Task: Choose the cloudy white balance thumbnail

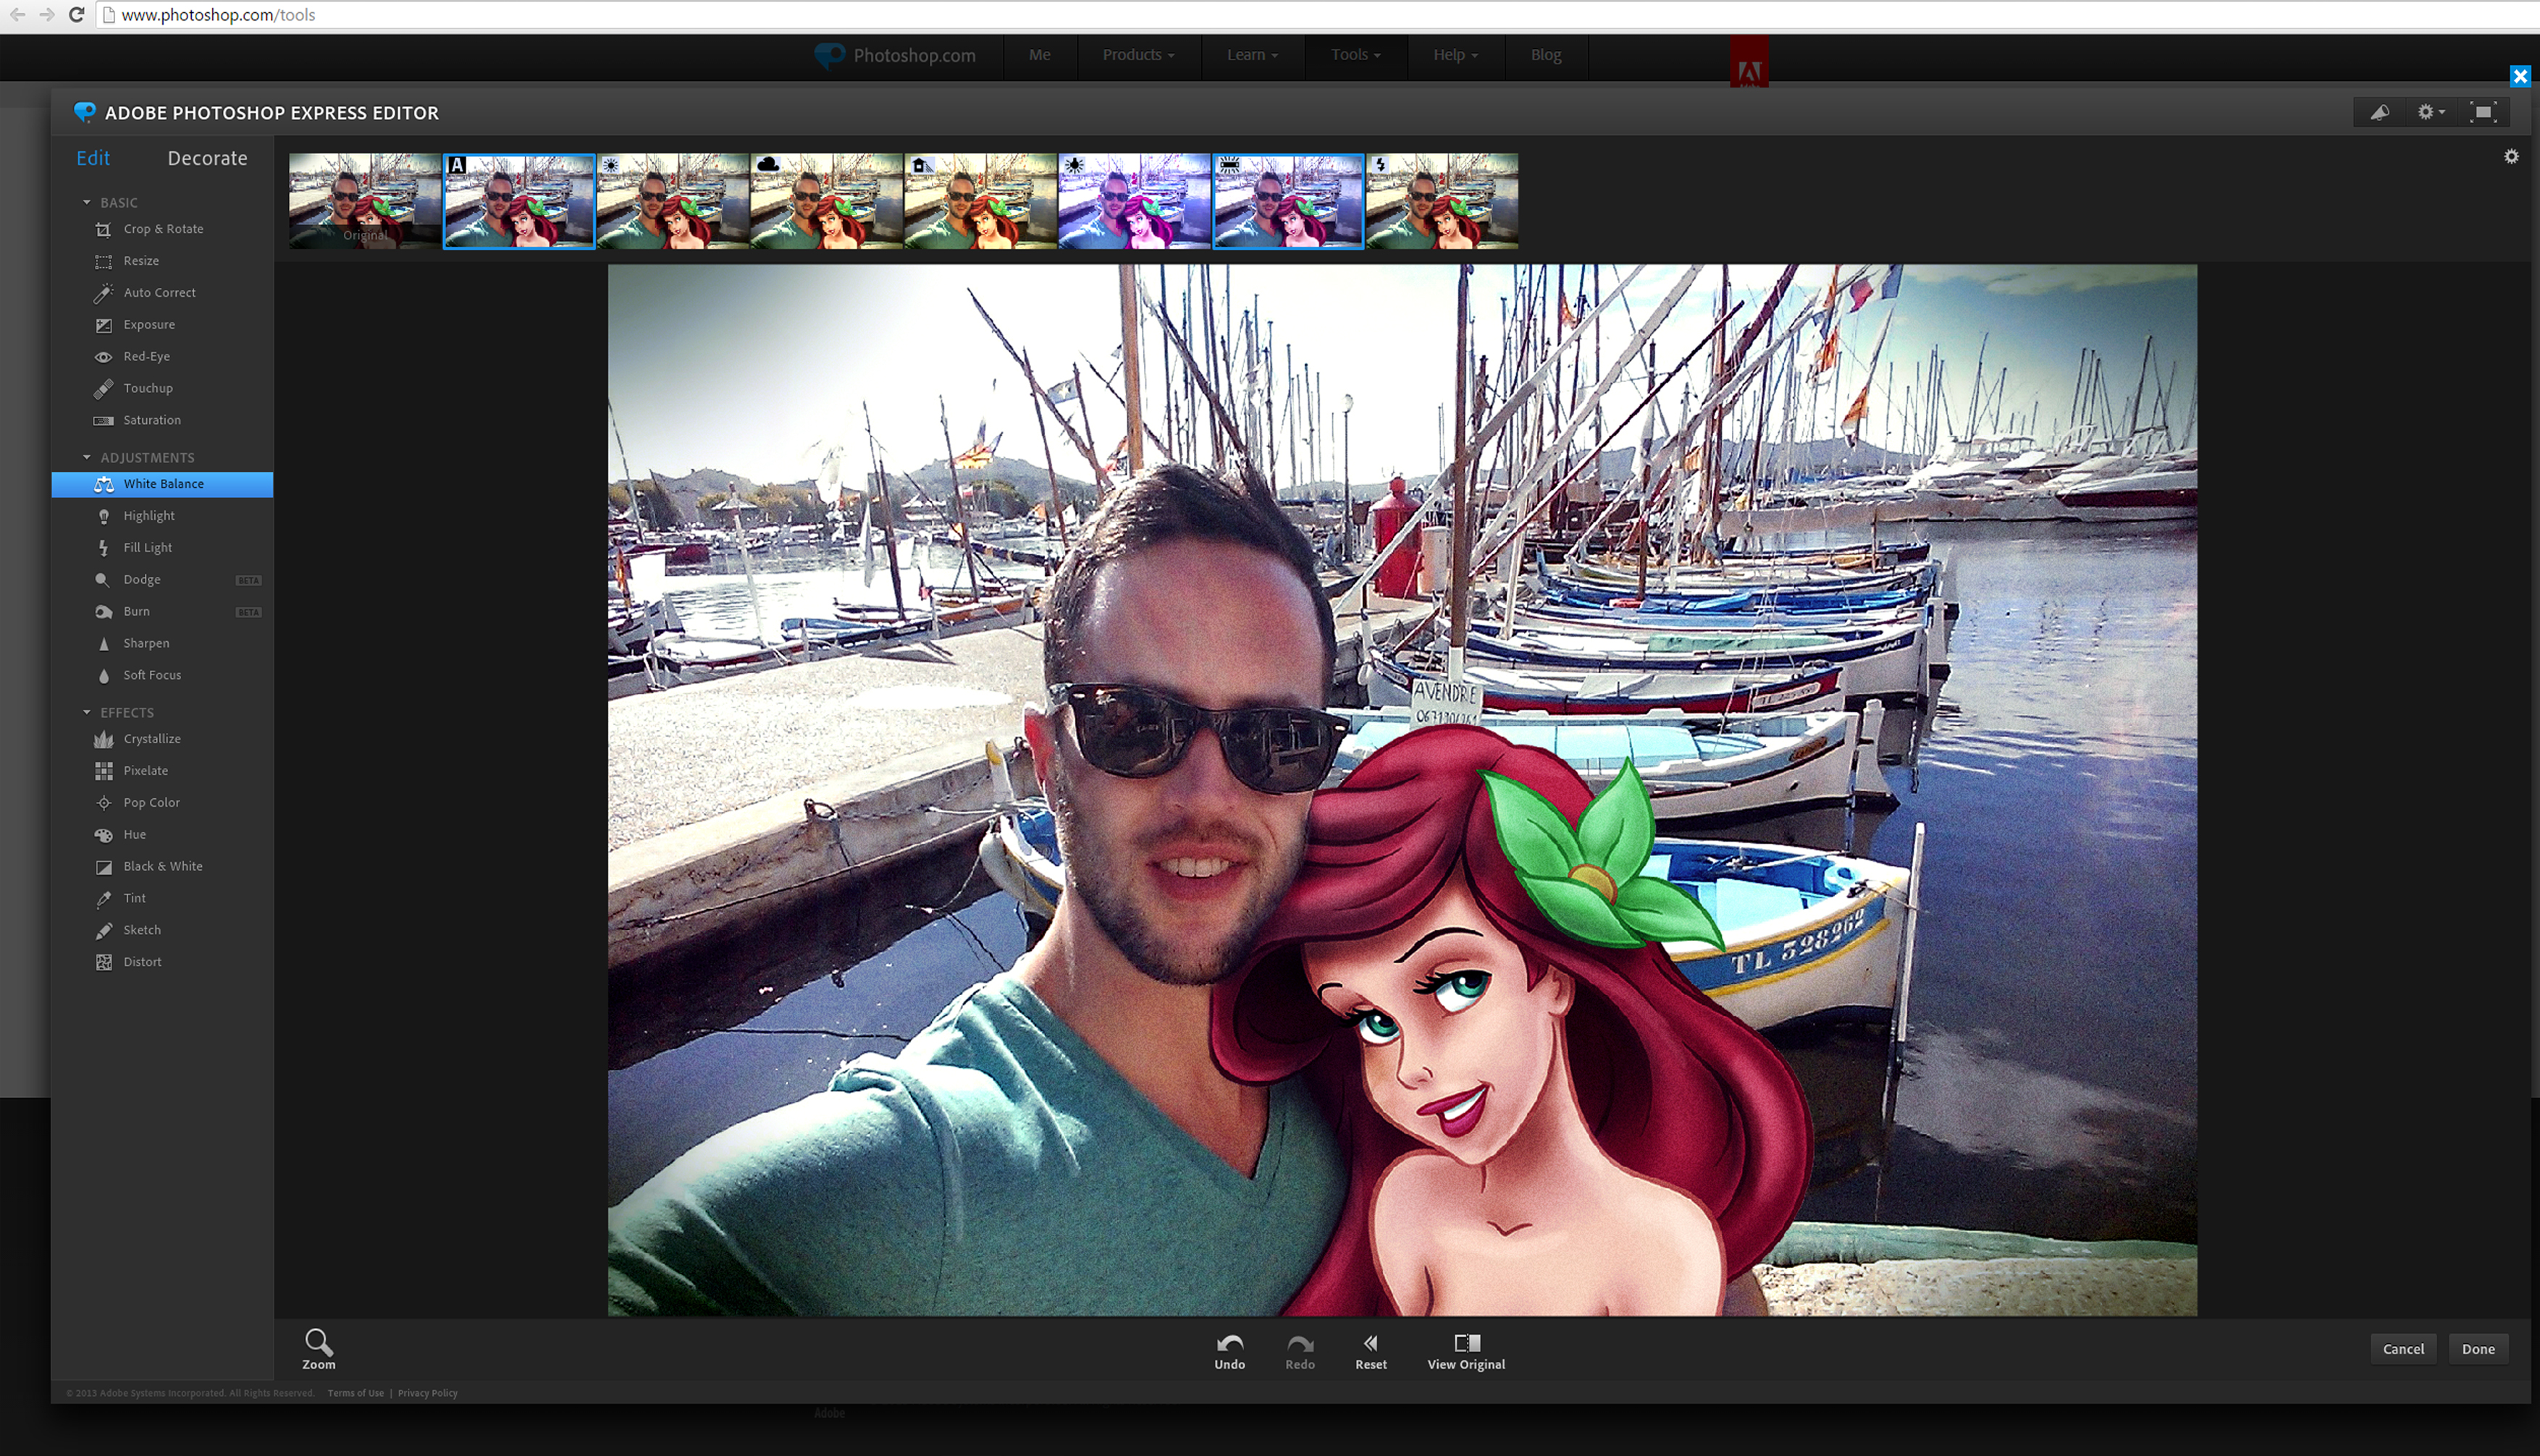Action: click(826, 201)
